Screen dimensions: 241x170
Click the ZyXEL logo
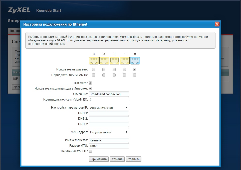click(19, 10)
